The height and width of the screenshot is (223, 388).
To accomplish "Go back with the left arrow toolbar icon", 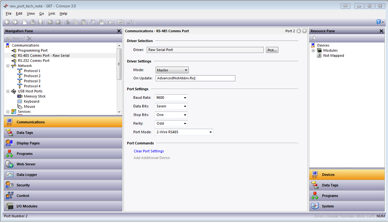I will [x=7, y=22].
